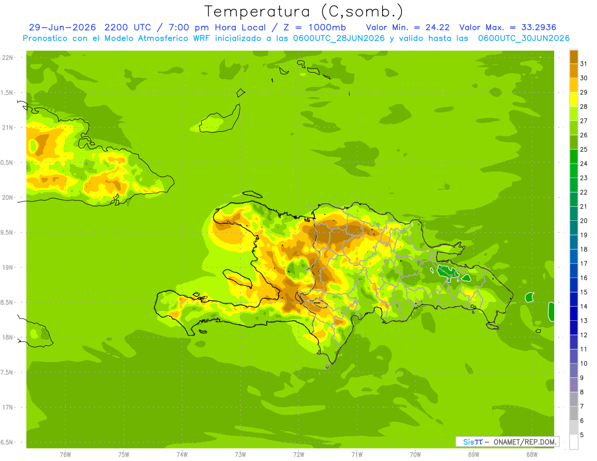
Task: Click the "2200 UTC" time label
Action: (129, 27)
